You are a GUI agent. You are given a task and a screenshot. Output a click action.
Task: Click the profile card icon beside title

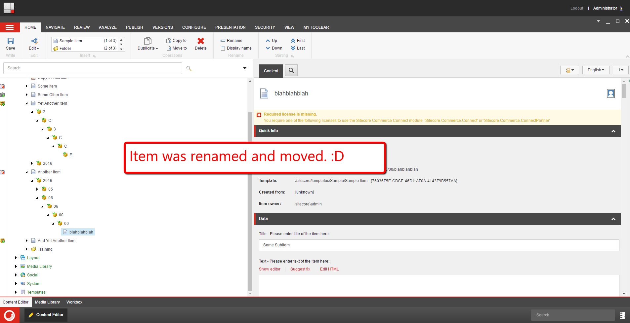point(610,93)
